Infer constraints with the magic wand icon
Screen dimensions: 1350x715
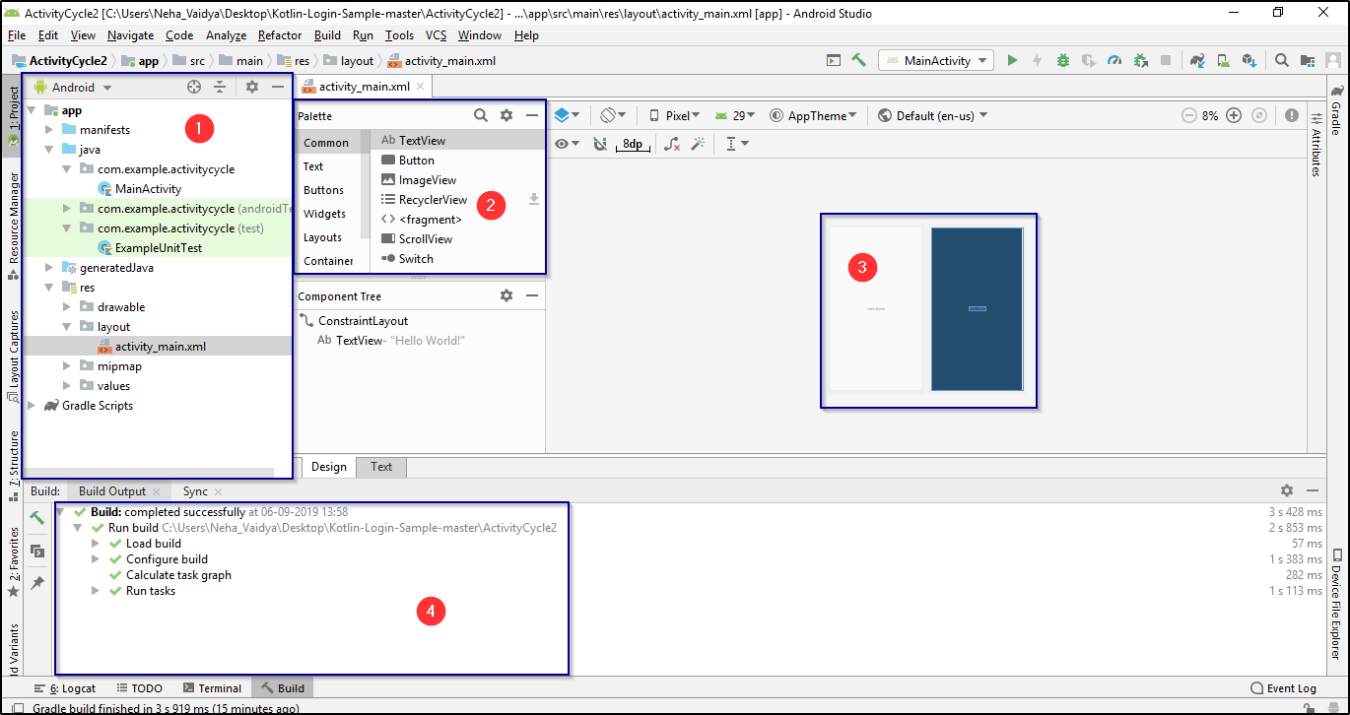tap(698, 144)
